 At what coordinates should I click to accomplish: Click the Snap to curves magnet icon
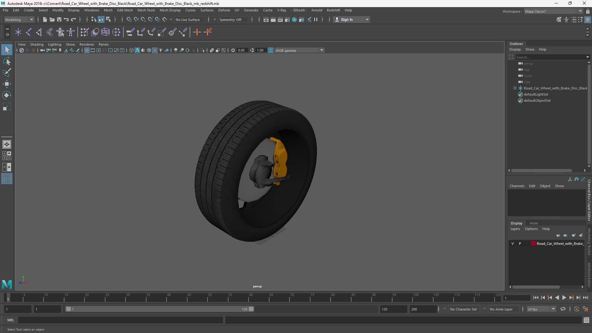coord(136,19)
